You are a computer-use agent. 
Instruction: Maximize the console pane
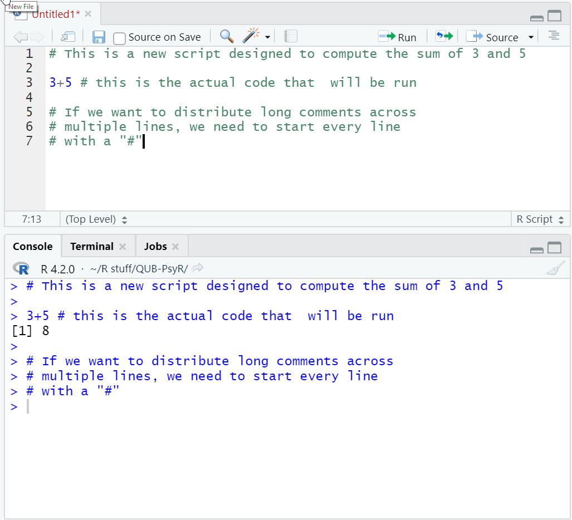(x=555, y=248)
